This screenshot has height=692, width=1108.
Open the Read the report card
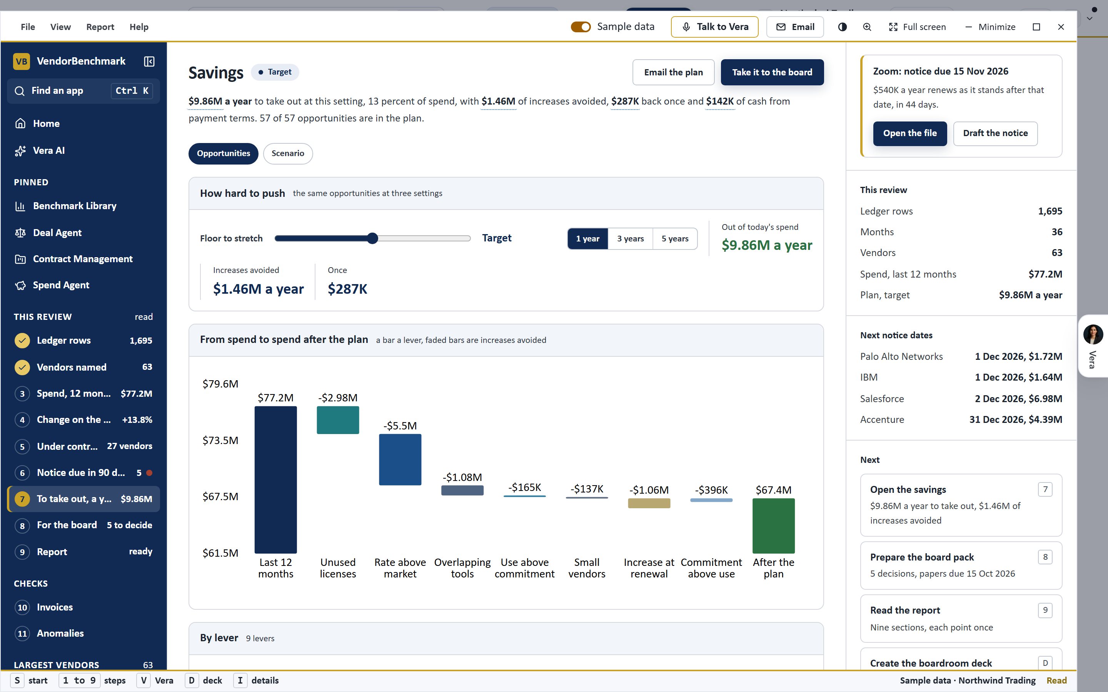[961, 618]
